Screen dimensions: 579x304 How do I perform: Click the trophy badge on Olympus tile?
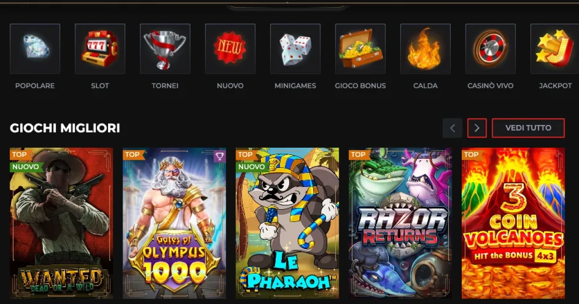[x=220, y=156]
